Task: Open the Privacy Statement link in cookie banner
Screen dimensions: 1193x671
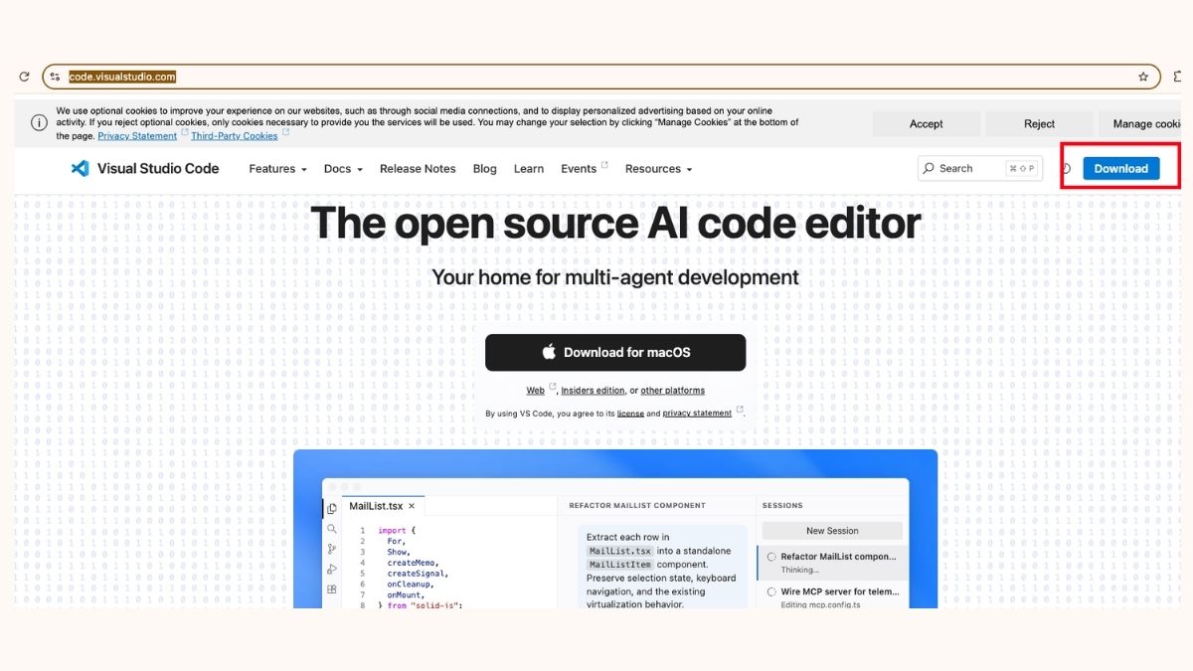Action: 137,135
